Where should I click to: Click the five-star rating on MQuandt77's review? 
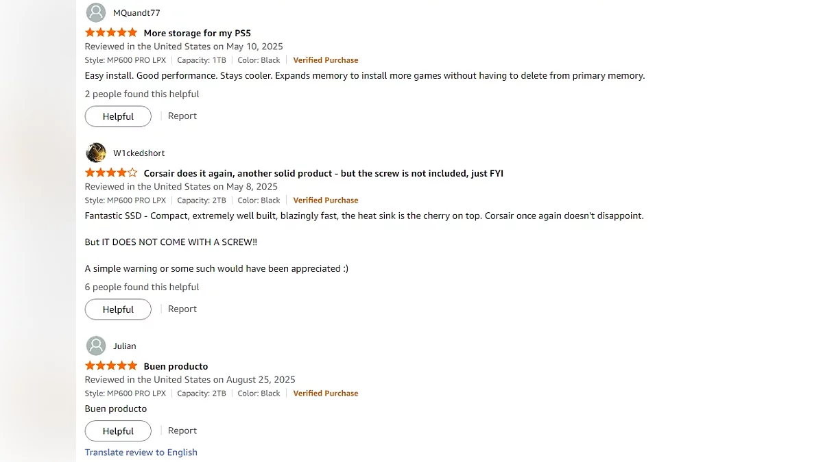point(111,33)
